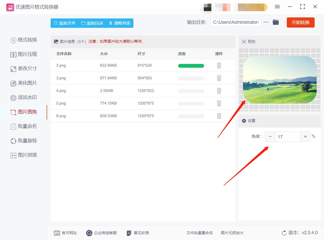The image size is (324, 240).
Task: Click 添加文件 to add files
Action: 65,23
